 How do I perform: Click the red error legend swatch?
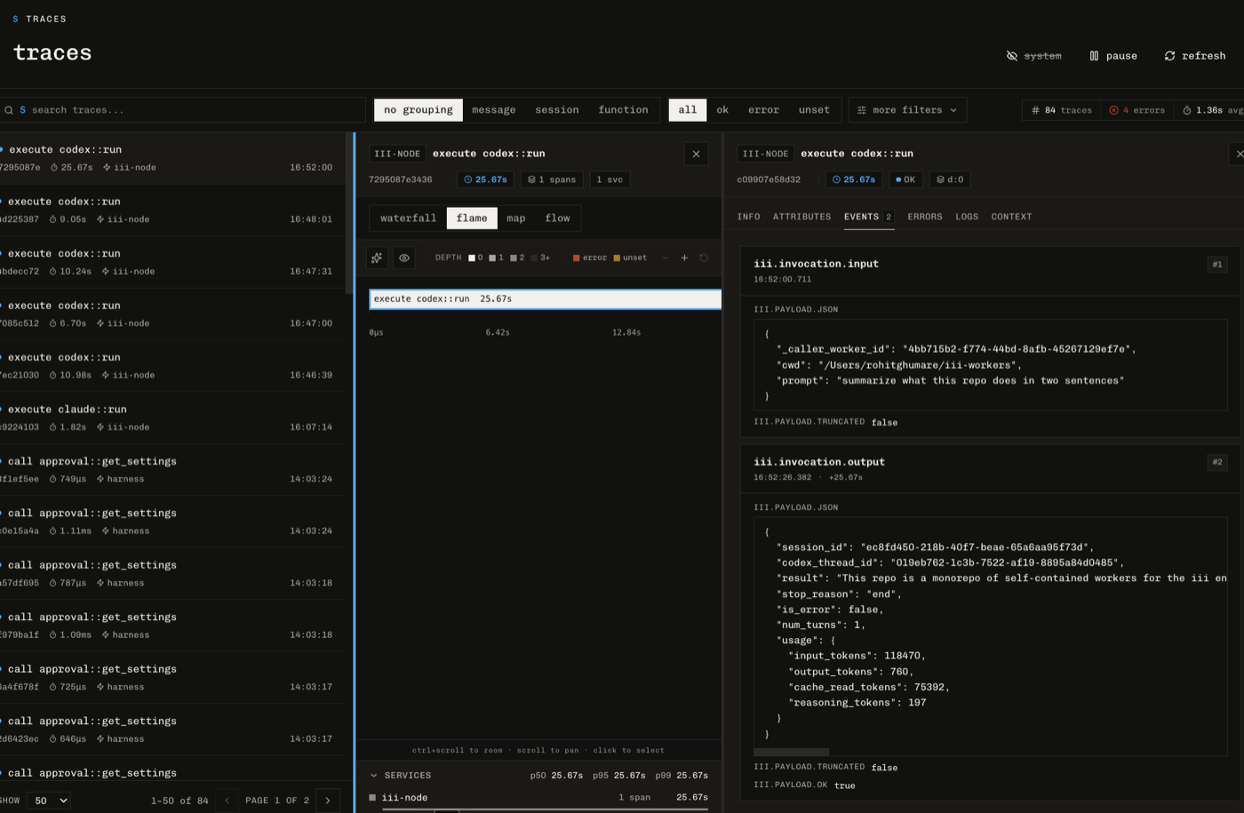click(576, 258)
